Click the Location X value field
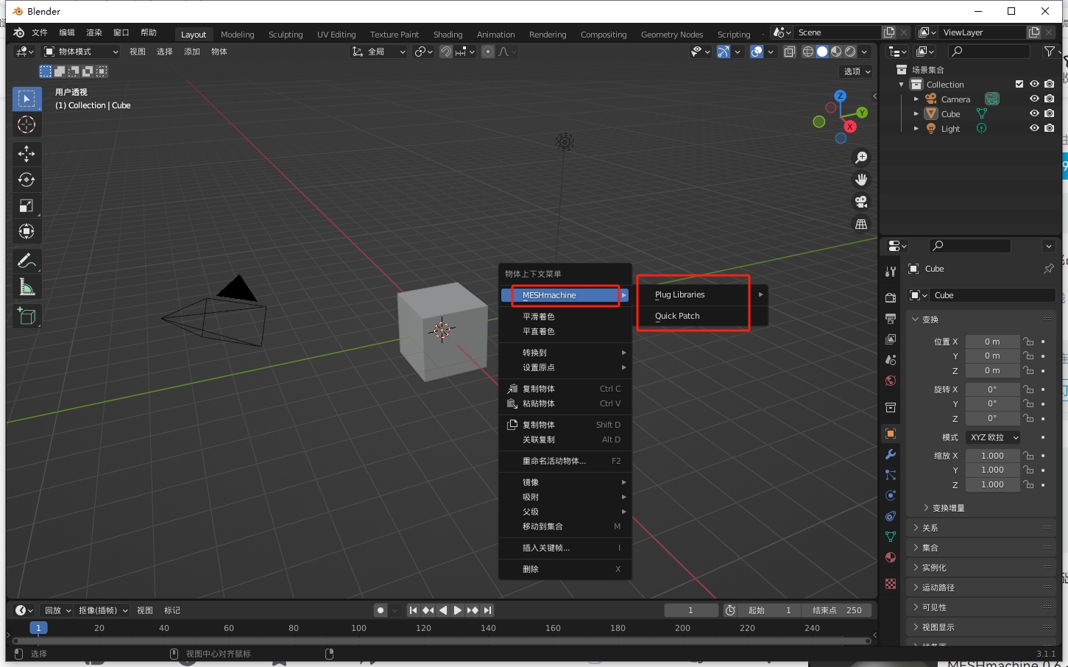Screen dimensions: 1068x667 (x=992, y=342)
